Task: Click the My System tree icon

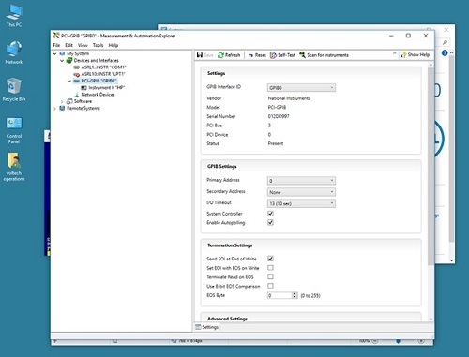Action: 62,53
